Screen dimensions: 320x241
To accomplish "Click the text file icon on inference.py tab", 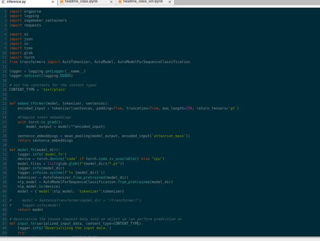I will [3, 2].
